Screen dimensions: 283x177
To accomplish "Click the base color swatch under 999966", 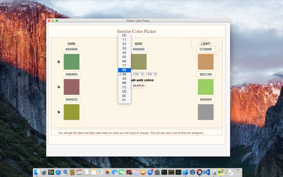I will click(x=139, y=62).
